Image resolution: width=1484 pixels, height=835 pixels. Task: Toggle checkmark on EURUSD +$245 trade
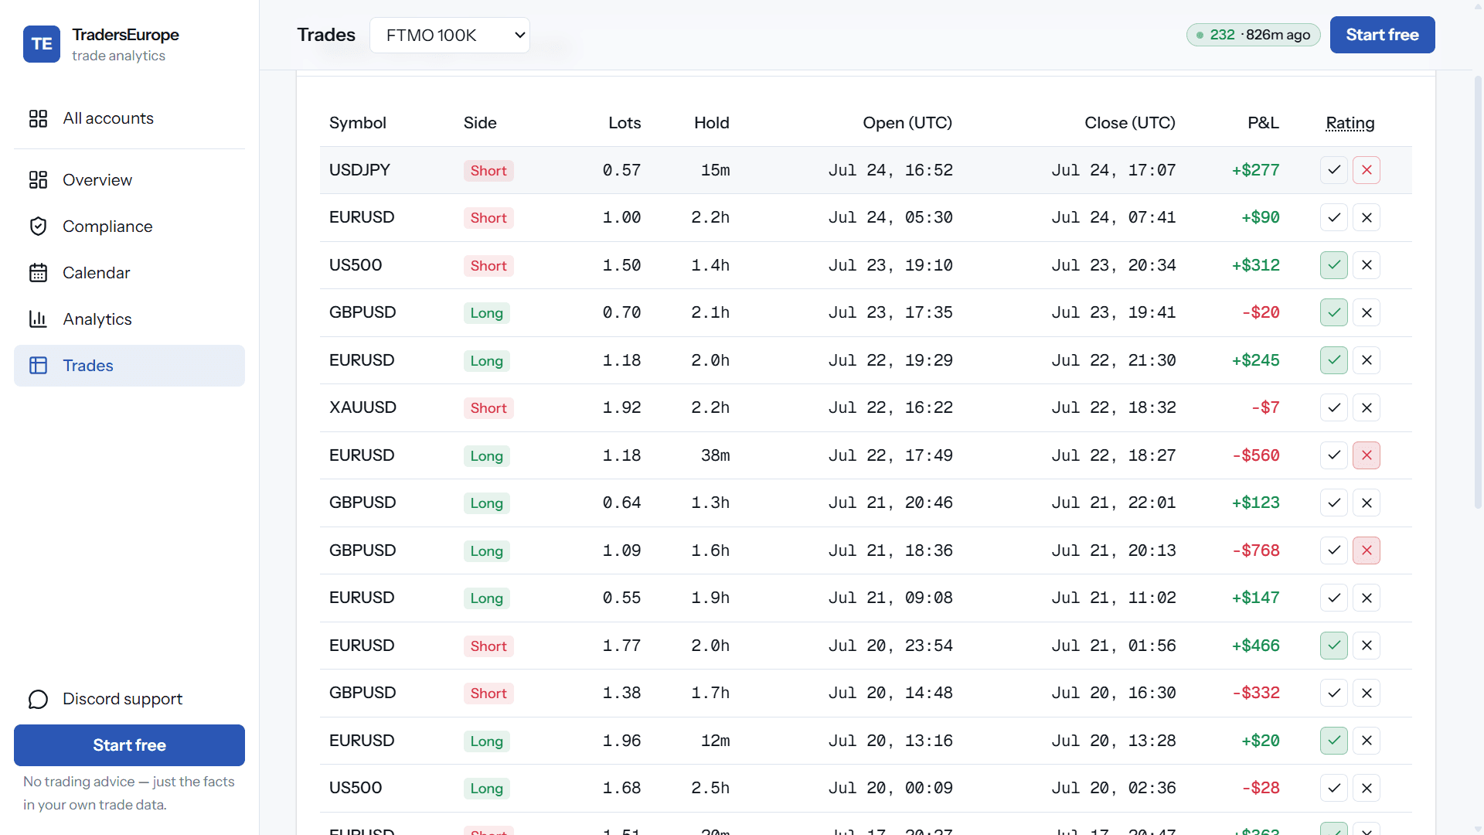click(1334, 360)
